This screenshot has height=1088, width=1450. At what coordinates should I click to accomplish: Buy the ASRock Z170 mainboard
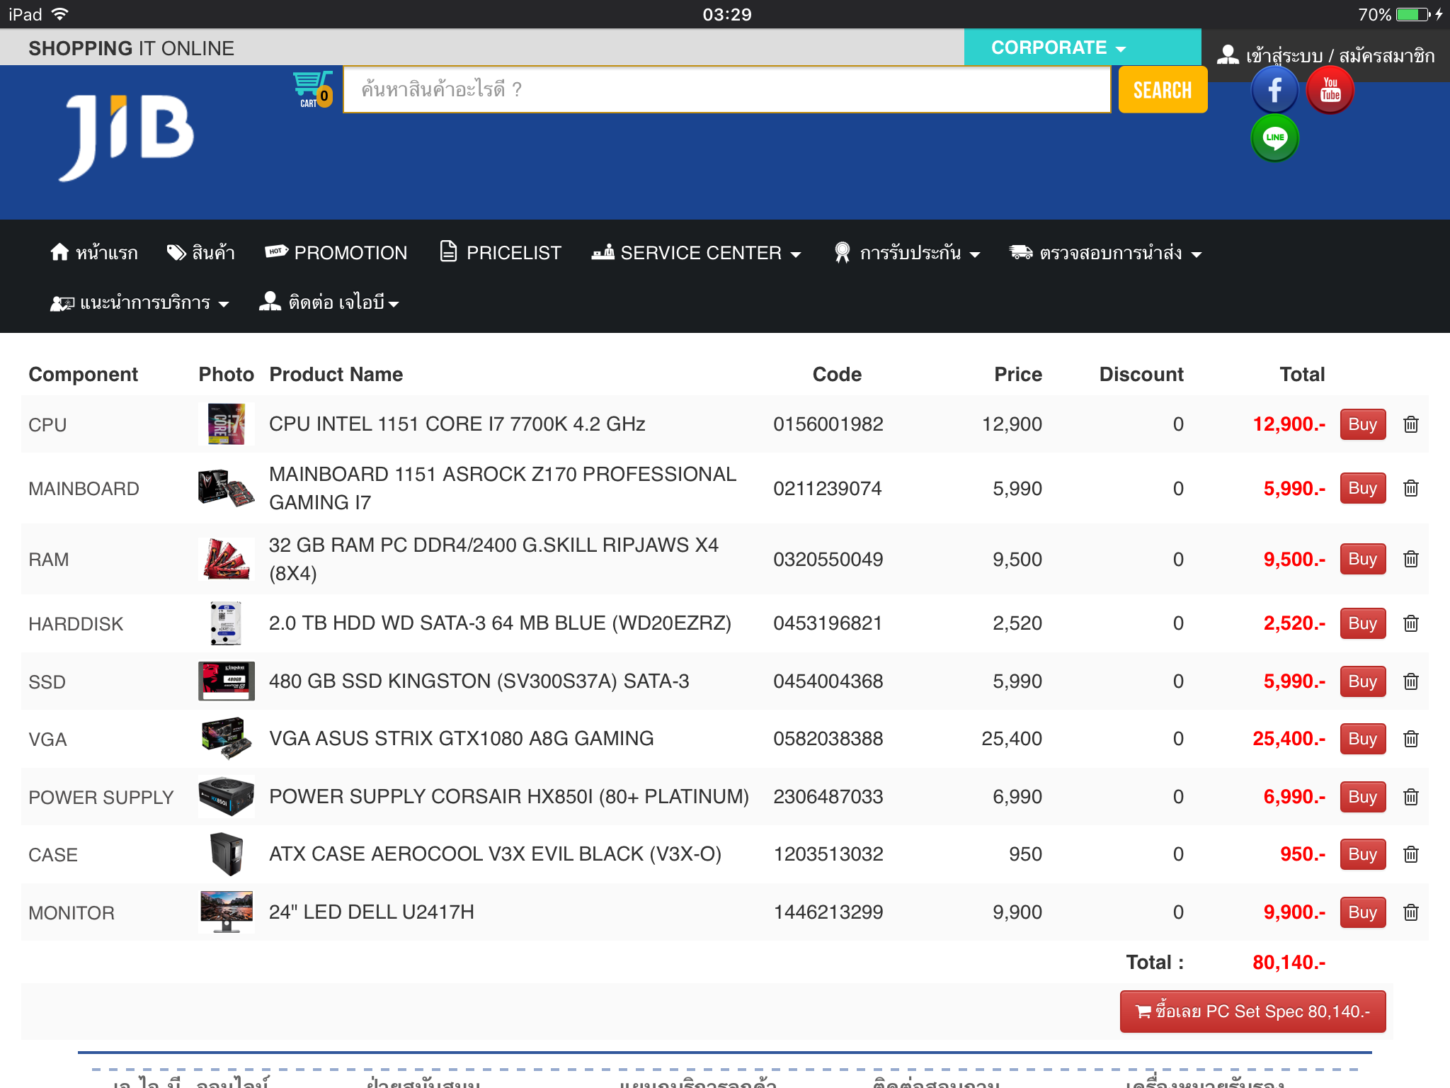click(x=1363, y=488)
